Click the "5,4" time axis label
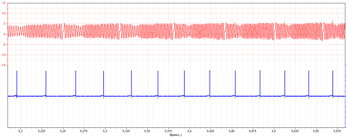The image size is (348, 137). (189, 131)
